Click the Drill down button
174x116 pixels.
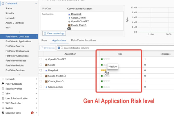48,48
